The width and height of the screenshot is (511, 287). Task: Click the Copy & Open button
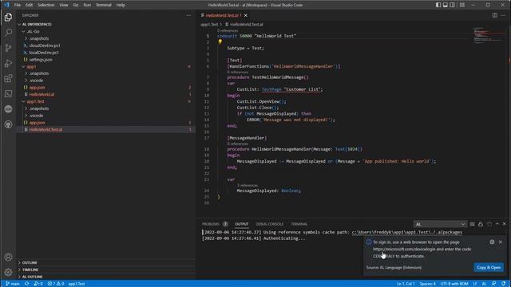click(489, 268)
